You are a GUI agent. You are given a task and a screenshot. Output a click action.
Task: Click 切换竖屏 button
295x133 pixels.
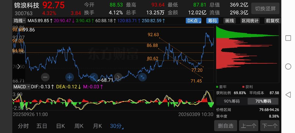click(x=265, y=9)
